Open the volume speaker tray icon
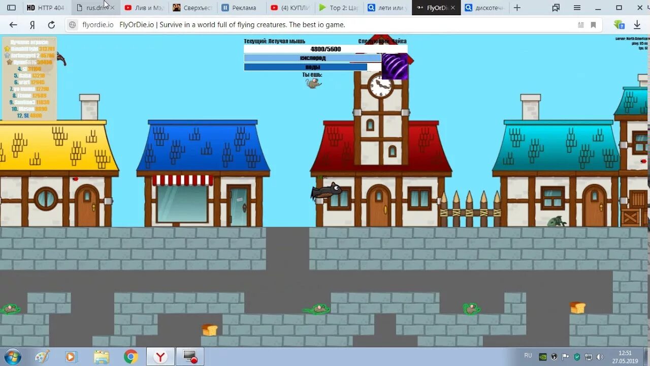650x366 pixels. (x=600, y=357)
